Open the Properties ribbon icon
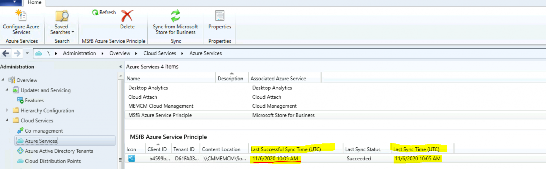This screenshot has height=169, width=546. click(x=220, y=16)
